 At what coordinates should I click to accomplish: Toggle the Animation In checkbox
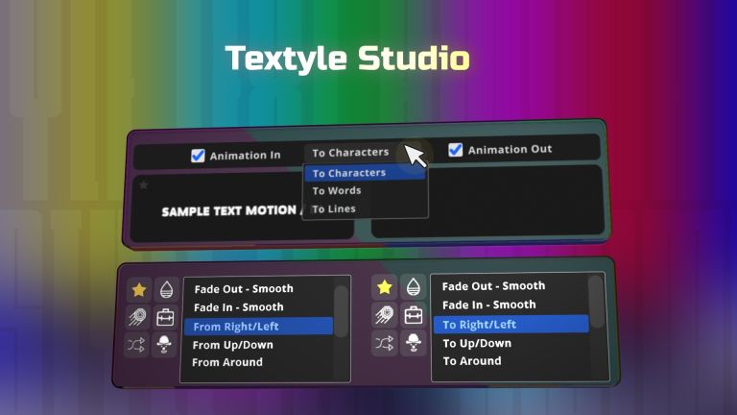198,156
